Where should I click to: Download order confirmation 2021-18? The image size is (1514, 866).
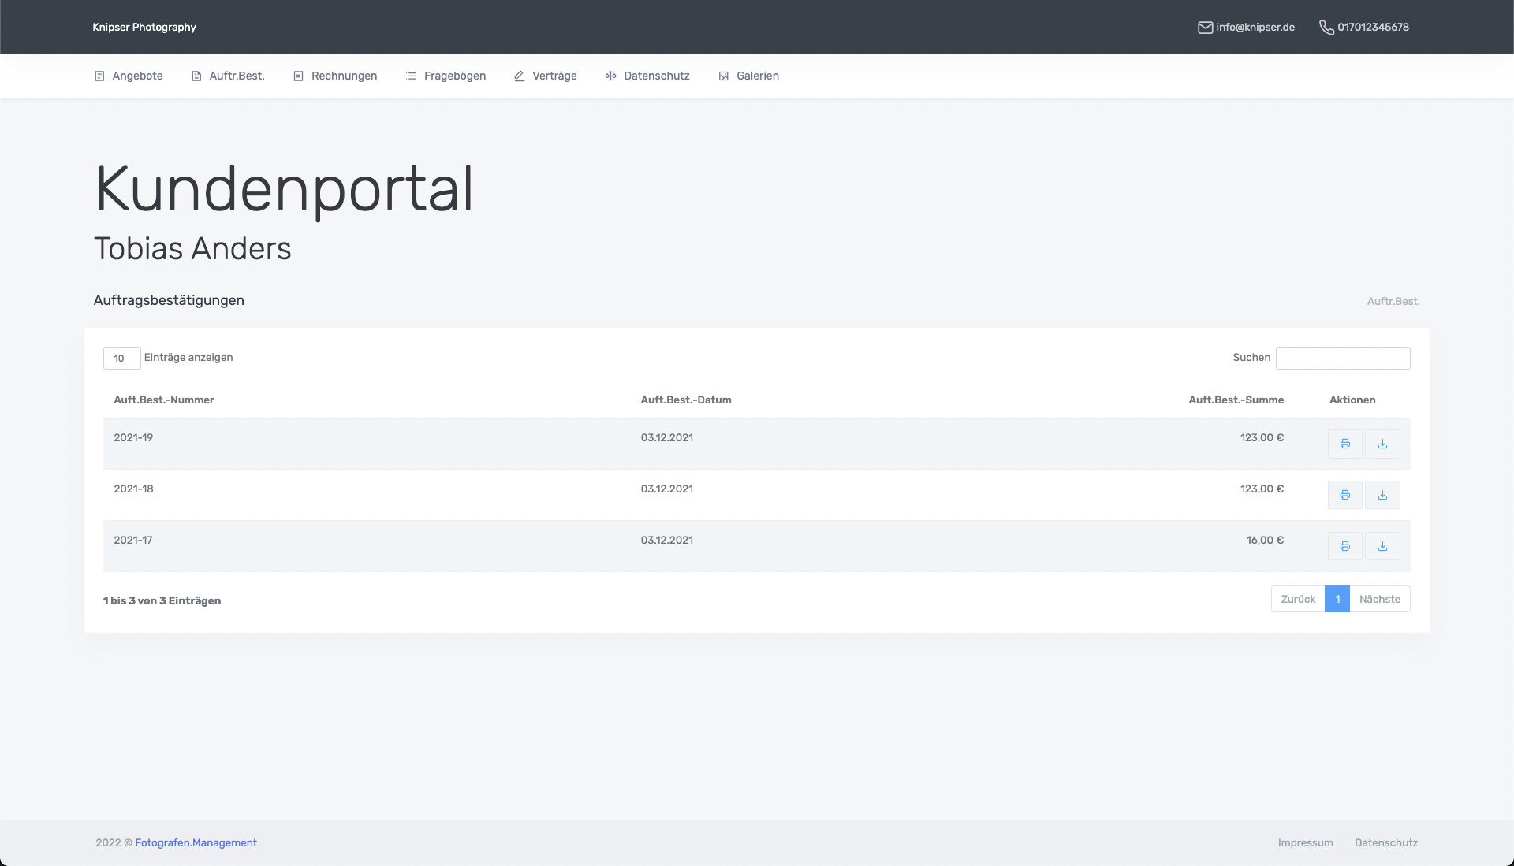[1382, 495]
